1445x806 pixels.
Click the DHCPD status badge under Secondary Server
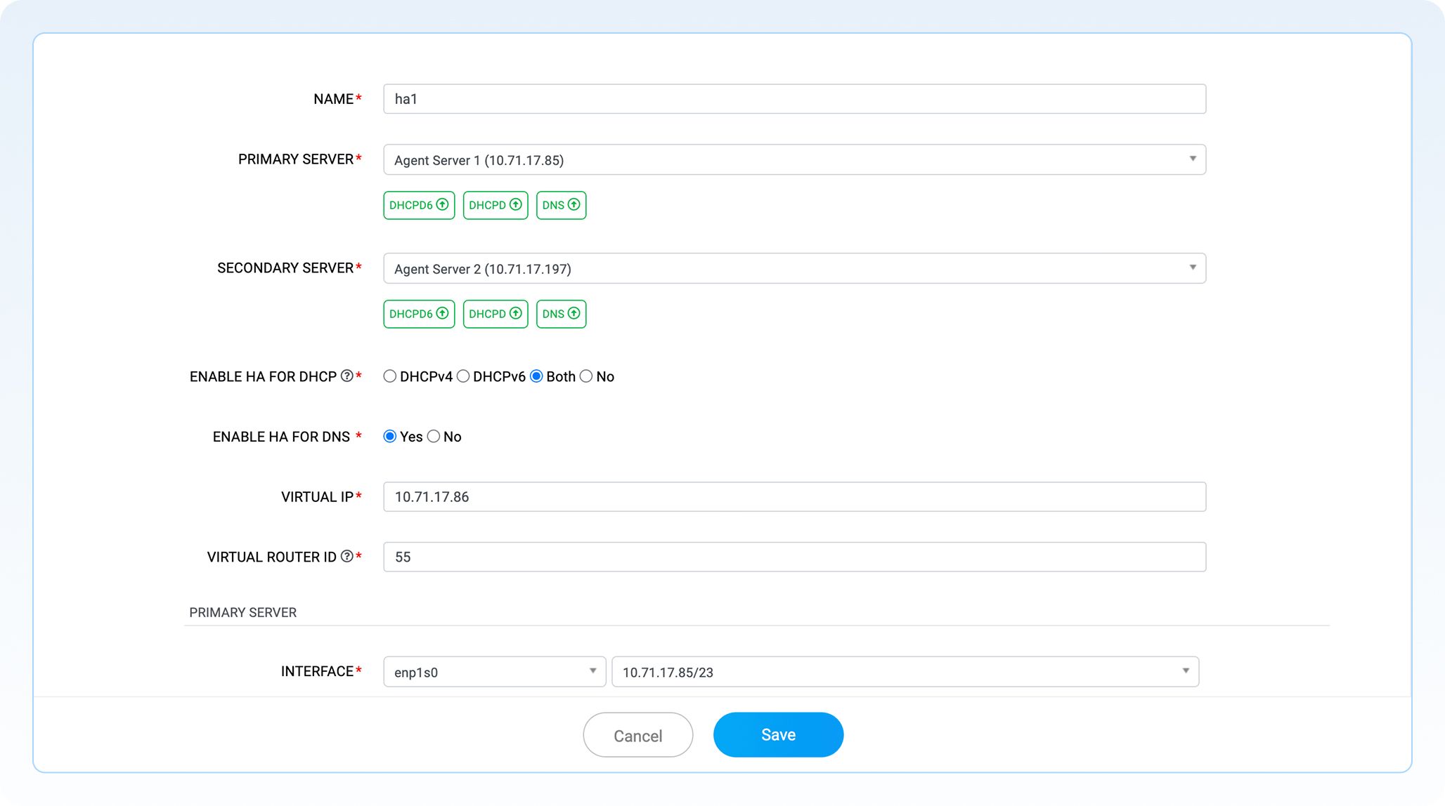(x=495, y=313)
